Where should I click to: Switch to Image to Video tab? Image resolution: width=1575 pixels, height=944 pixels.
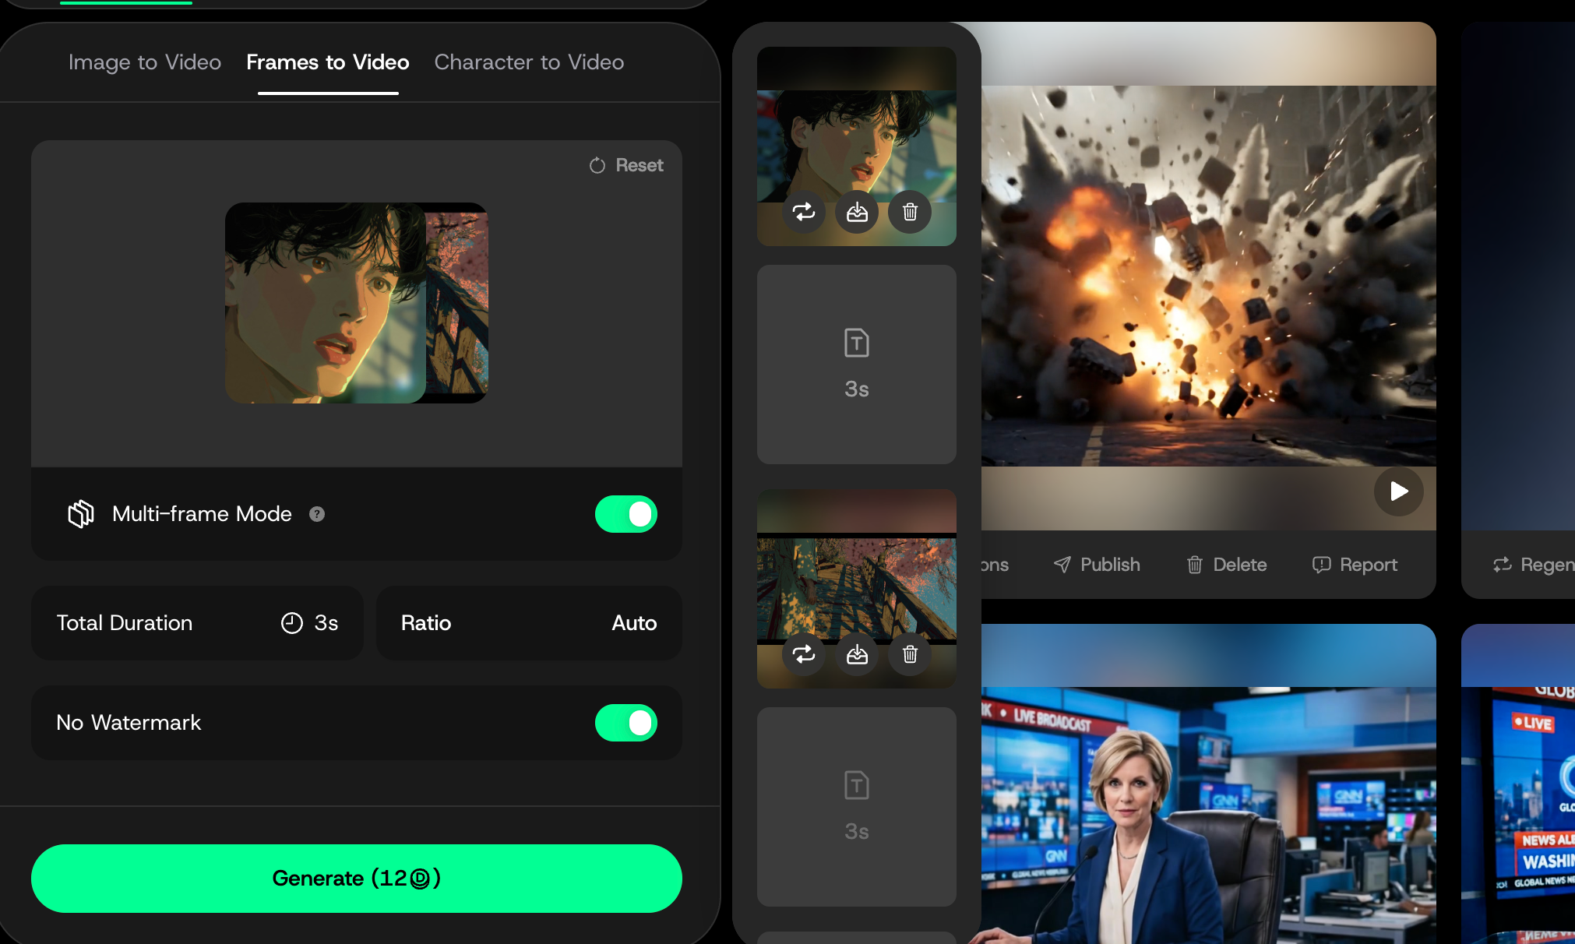pyautogui.click(x=145, y=62)
